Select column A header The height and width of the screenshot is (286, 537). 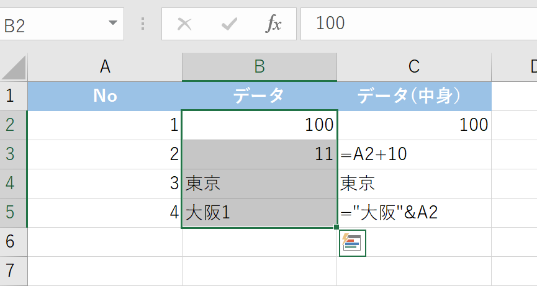(x=105, y=67)
